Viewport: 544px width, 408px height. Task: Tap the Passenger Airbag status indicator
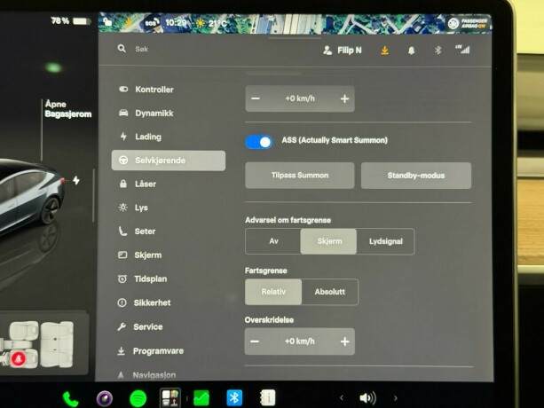point(468,23)
